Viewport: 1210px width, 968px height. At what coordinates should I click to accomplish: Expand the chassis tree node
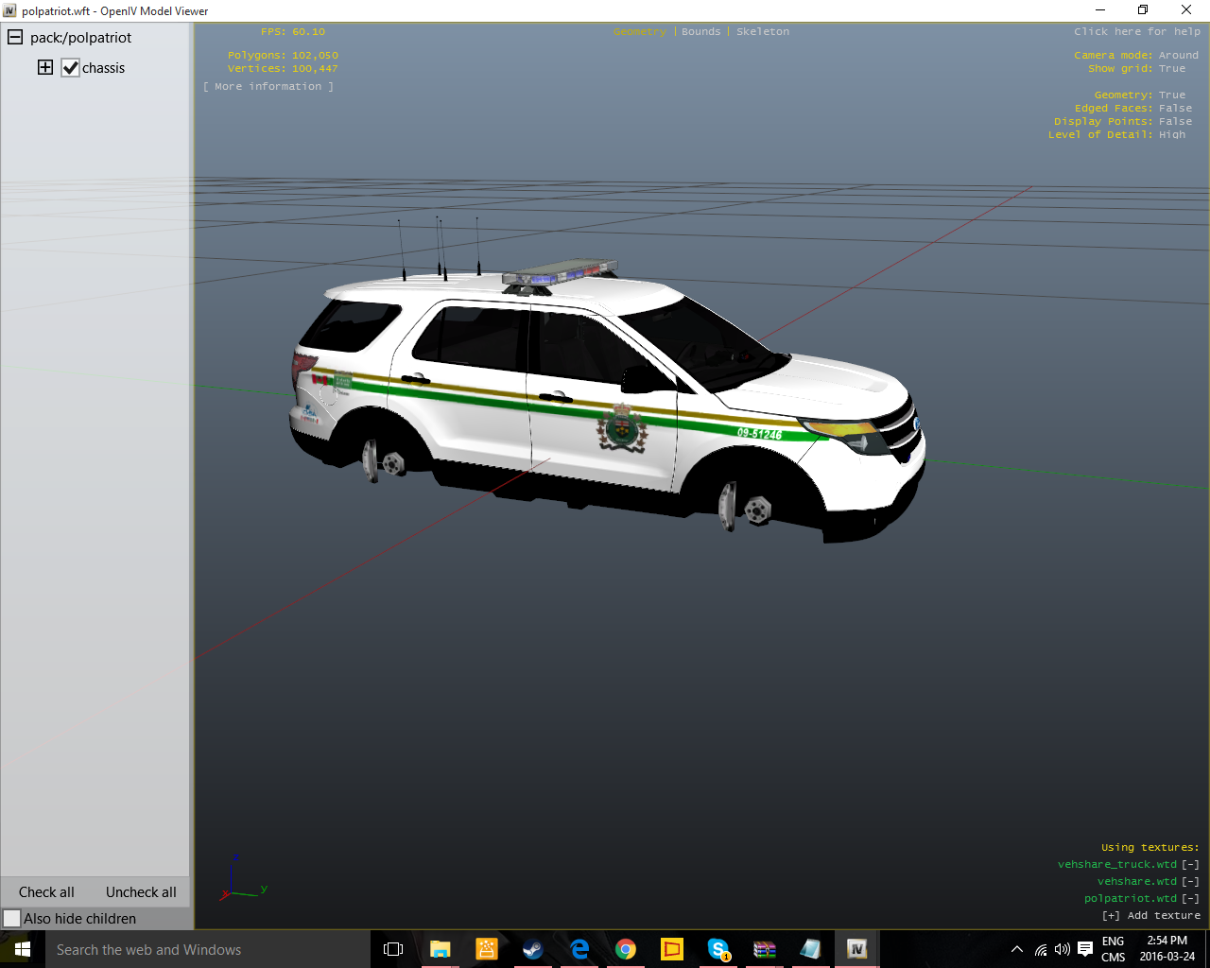45,67
